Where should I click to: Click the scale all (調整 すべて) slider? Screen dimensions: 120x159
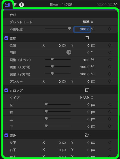58,59
